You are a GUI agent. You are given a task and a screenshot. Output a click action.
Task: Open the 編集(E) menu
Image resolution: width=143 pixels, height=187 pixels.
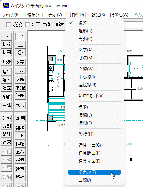34,15
